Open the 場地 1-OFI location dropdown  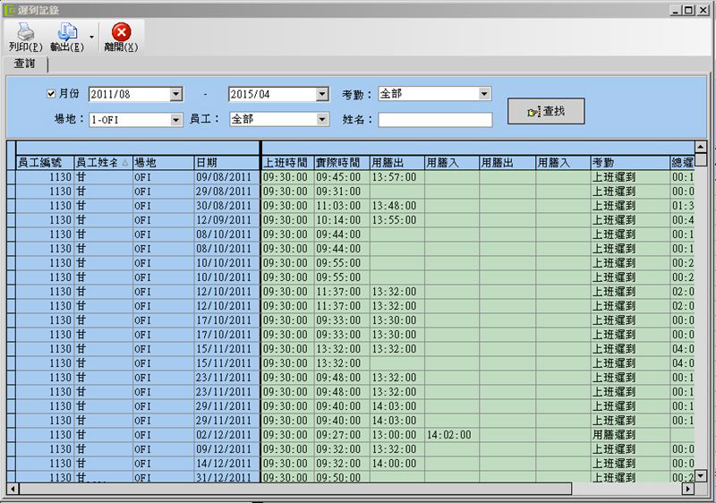click(x=175, y=119)
